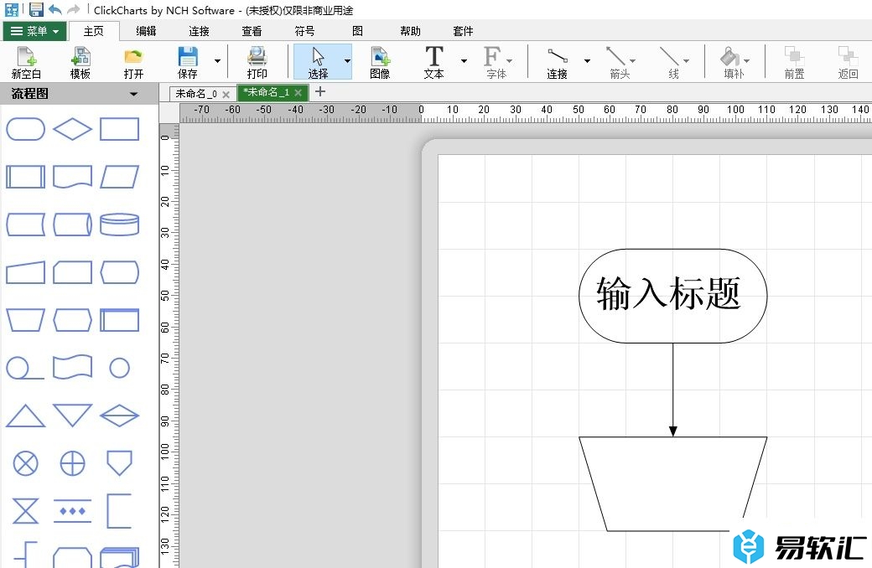
Task: Open the 模板 templates icon
Action: (x=80, y=62)
